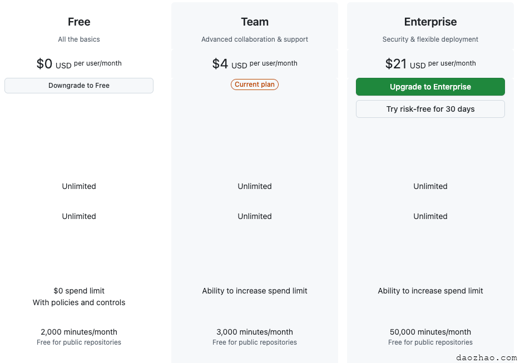Screen dimensions: 520x363
Task: Click Team's 'Ability to increase spend limit'
Action: (x=255, y=291)
